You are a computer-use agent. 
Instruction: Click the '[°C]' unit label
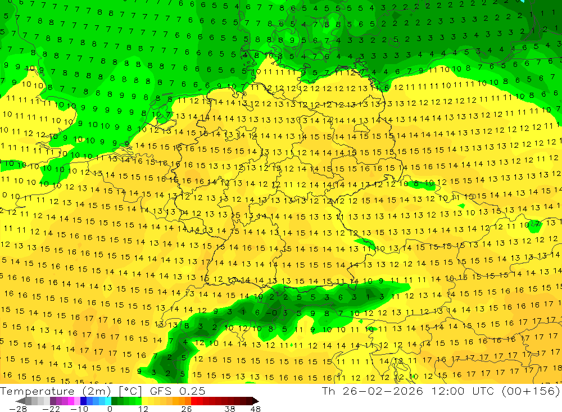click(x=130, y=391)
